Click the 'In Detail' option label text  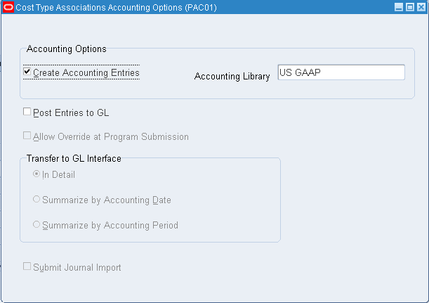point(58,175)
